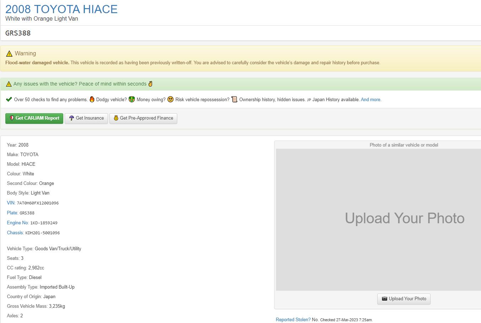Follow the 'And more.' link
The height and width of the screenshot is (323, 481).
point(371,100)
